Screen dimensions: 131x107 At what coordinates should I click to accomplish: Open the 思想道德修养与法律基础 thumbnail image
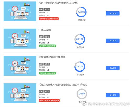tap(20, 66)
